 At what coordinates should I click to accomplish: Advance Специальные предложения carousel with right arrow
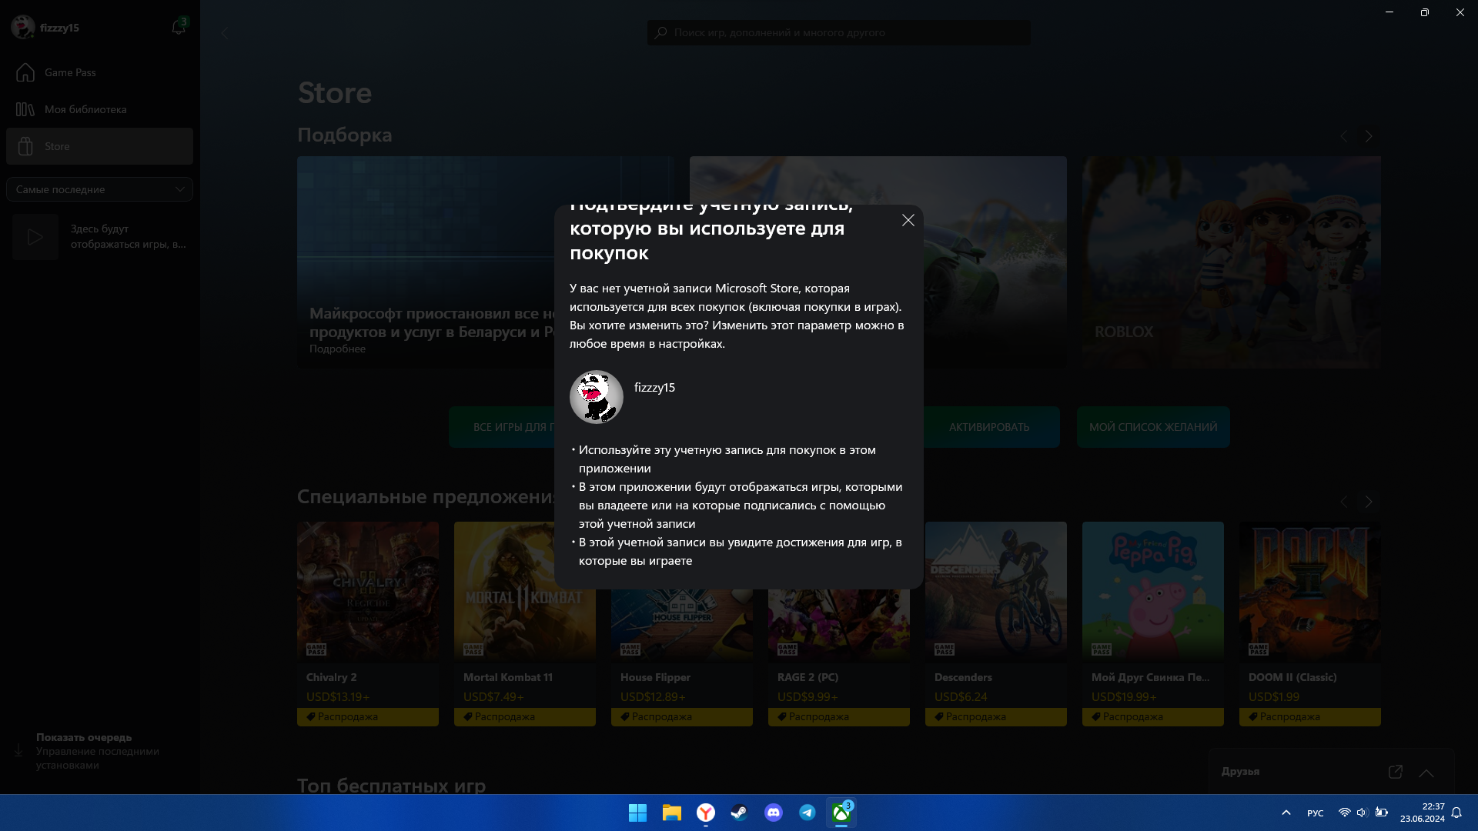[1369, 502]
